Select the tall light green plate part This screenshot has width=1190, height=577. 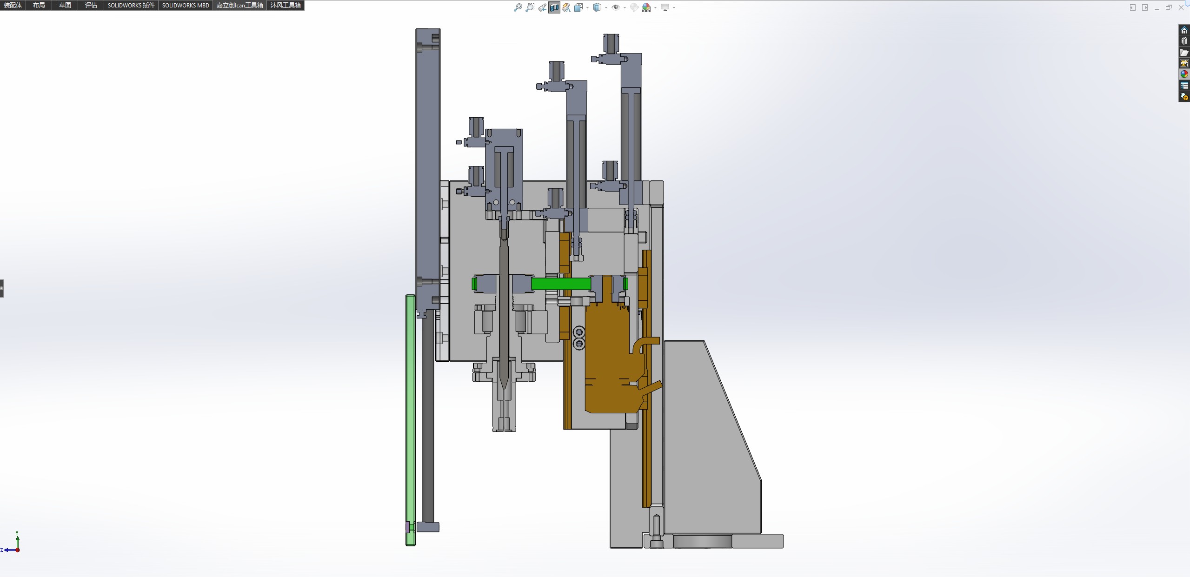click(x=410, y=420)
